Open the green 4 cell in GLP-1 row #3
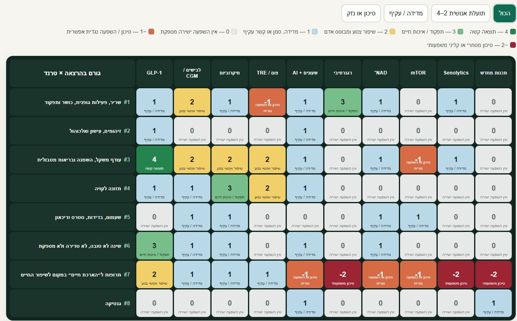This screenshot has width=517, height=321. tap(154, 159)
